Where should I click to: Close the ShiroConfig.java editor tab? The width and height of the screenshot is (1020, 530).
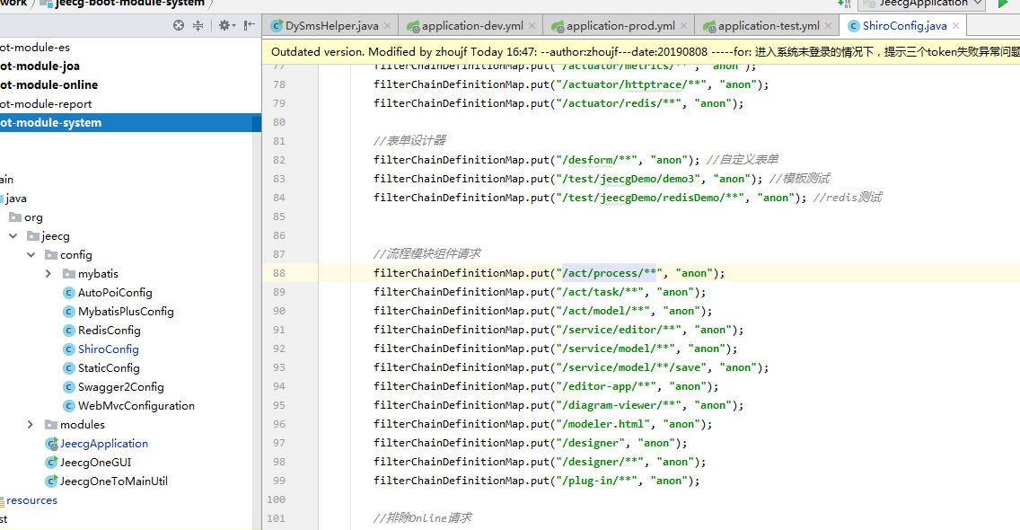click(x=955, y=26)
